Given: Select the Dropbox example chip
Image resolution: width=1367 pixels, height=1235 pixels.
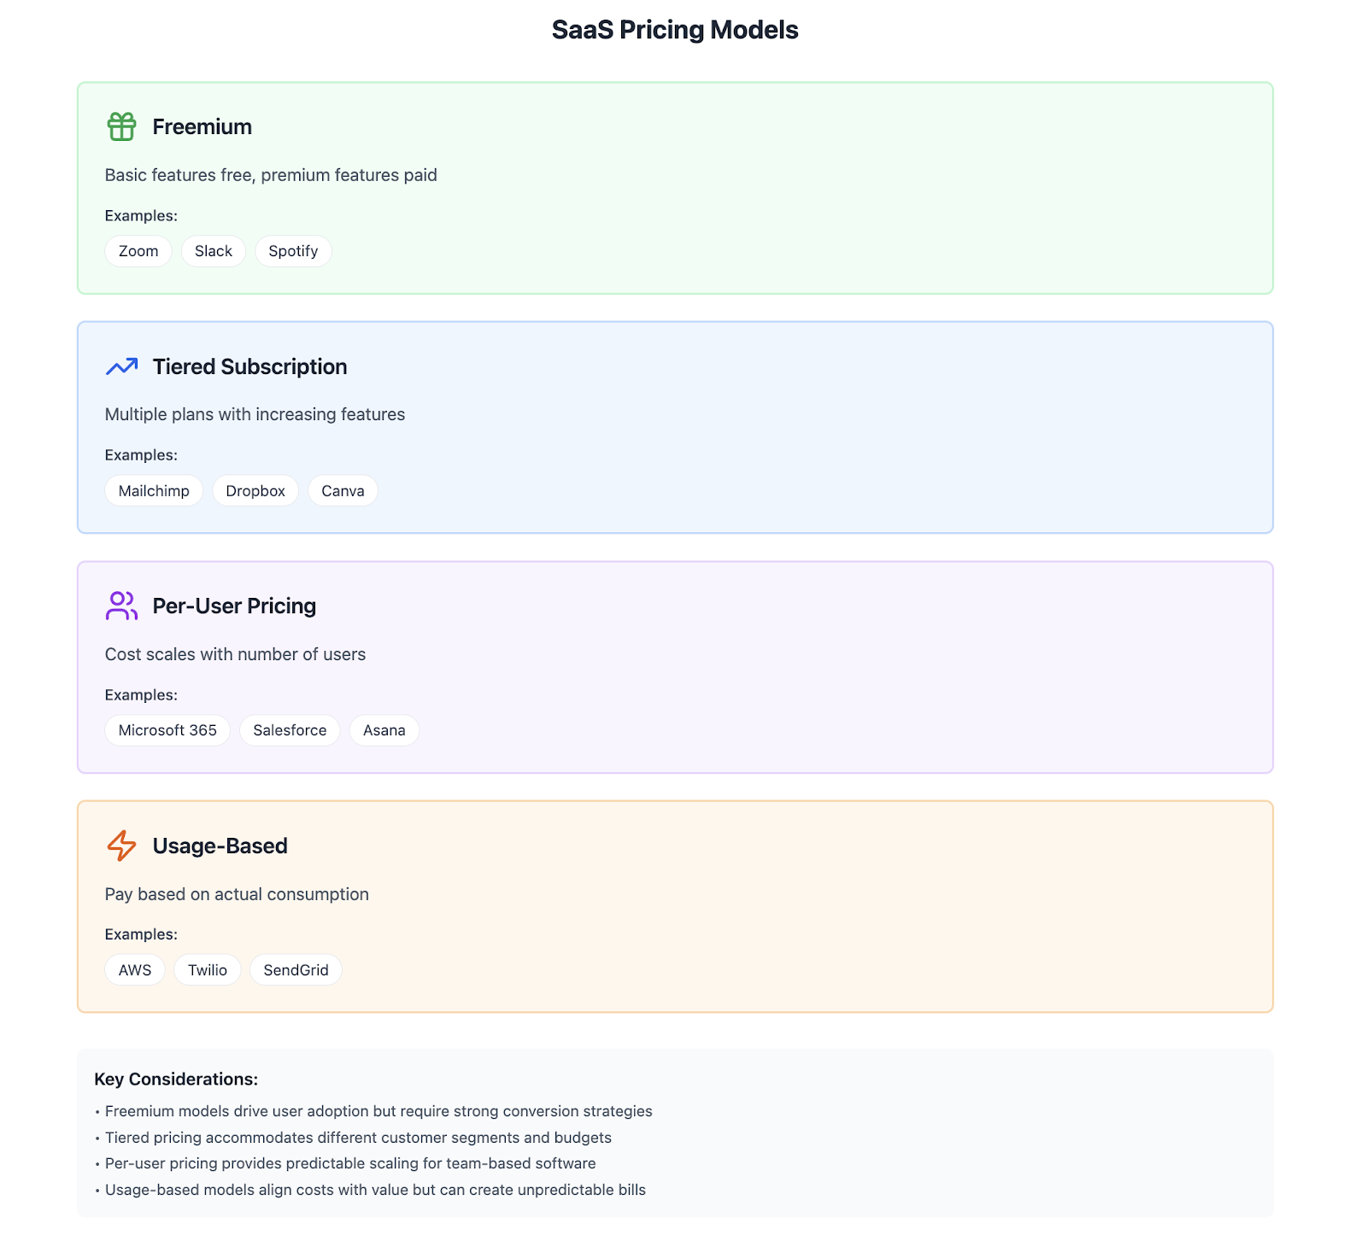Looking at the screenshot, I should point(255,491).
